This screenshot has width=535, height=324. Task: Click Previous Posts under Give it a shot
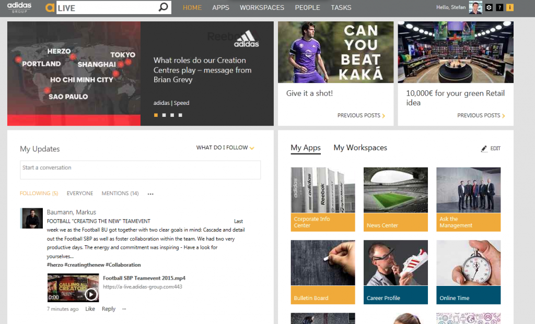(361, 115)
